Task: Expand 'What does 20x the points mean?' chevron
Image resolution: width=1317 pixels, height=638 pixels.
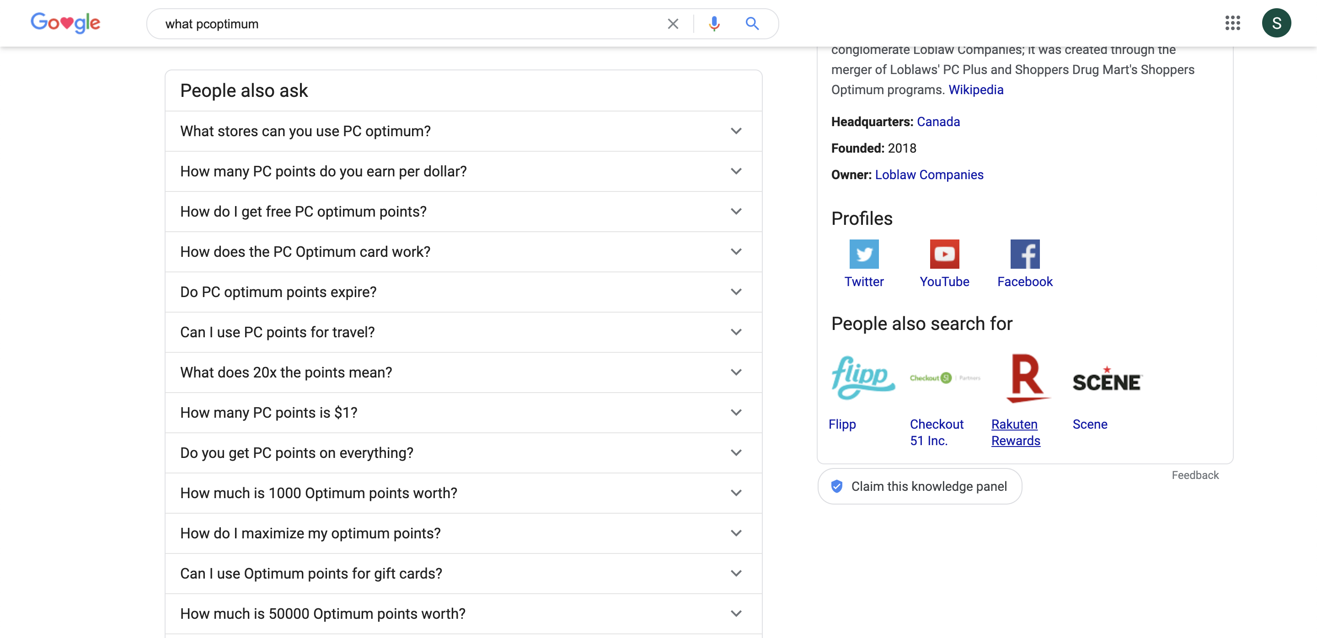Action: pos(736,372)
